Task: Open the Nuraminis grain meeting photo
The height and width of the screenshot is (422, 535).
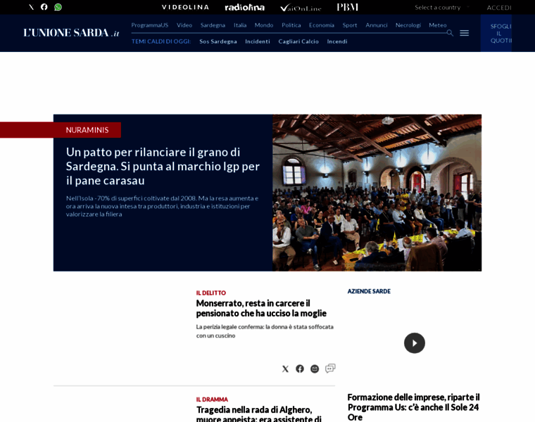Action: pos(377,193)
